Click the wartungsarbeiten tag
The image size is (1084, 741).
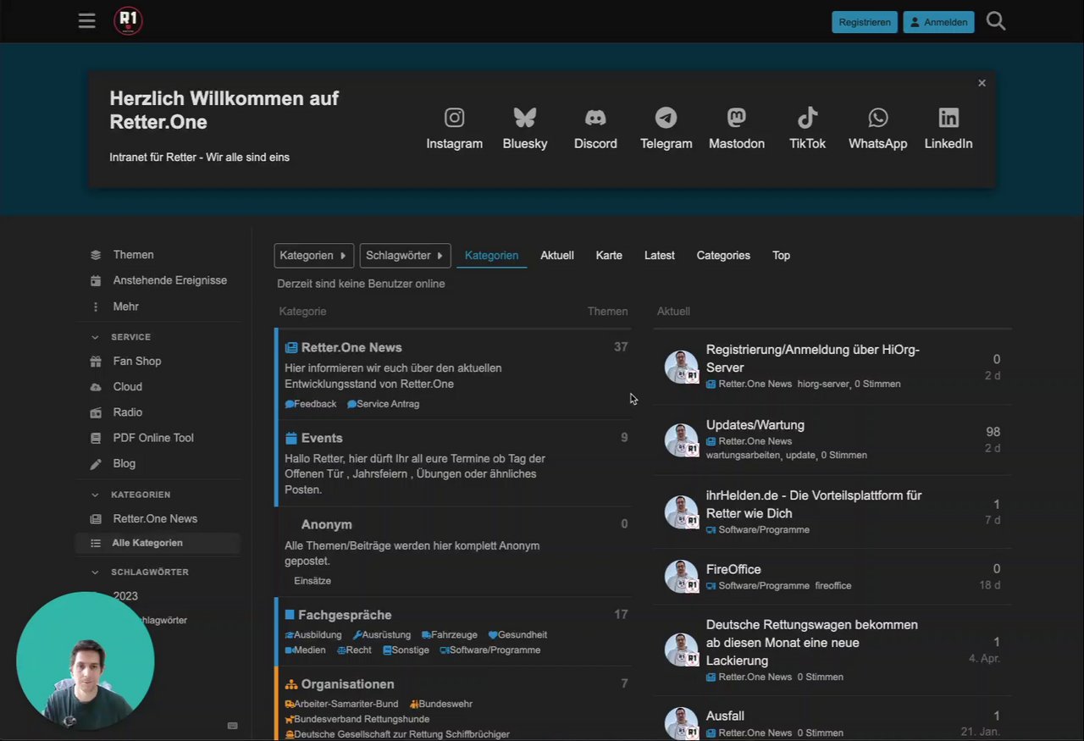[x=744, y=455]
